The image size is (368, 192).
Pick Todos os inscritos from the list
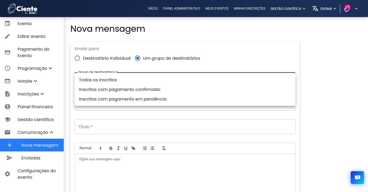coord(98,80)
